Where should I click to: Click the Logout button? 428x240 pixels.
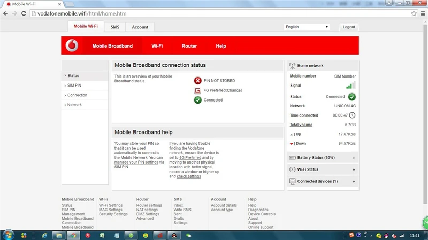click(x=349, y=27)
